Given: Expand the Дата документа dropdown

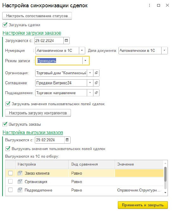Looking at the screenshot, I should coord(164,51).
